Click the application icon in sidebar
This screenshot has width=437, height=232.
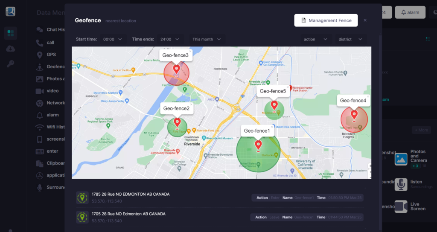pos(40,175)
